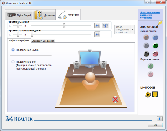The height and width of the screenshot is (131, 167).
Task: Enable the Подавление эхо option
Action: click(x=13, y=62)
